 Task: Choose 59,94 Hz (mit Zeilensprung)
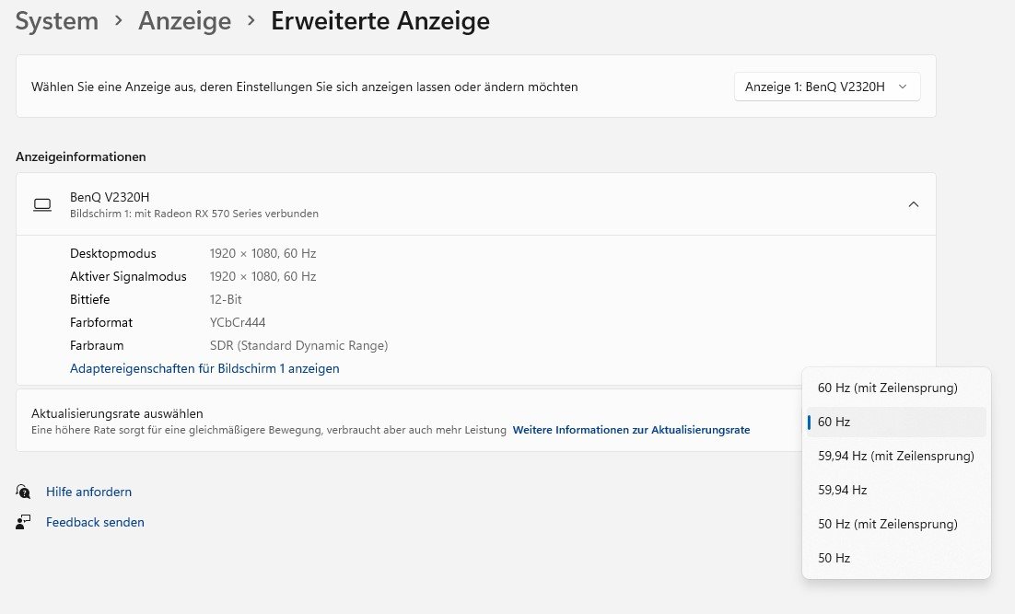pyautogui.click(x=896, y=457)
